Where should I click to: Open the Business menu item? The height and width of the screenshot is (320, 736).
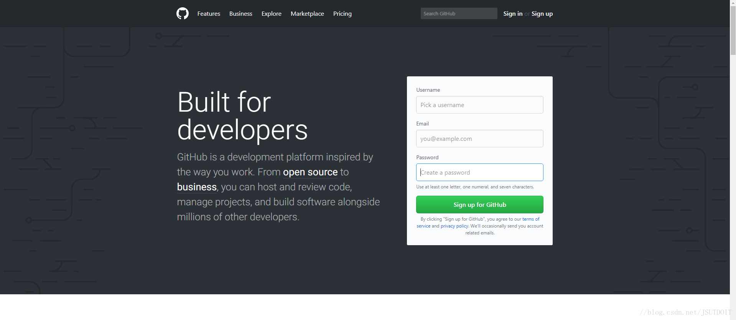click(x=241, y=14)
